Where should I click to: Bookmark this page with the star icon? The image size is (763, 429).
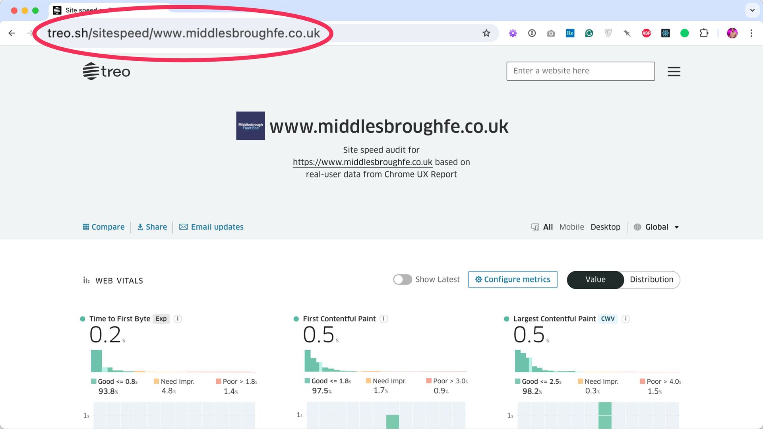[486, 33]
